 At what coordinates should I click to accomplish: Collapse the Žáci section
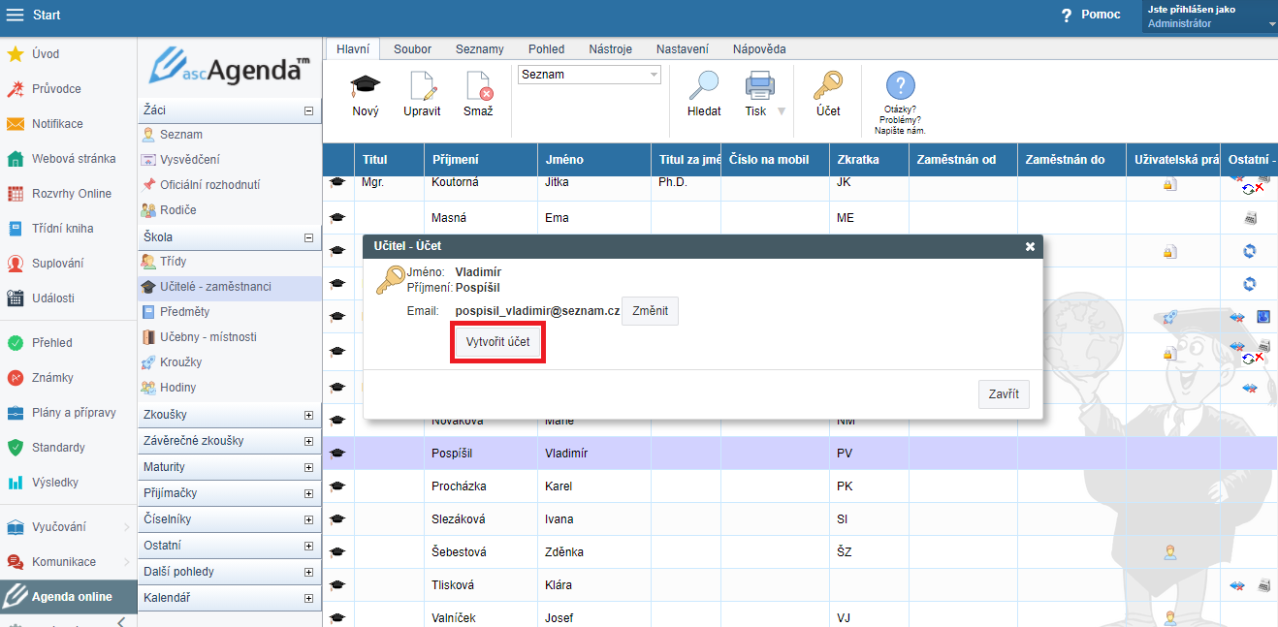click(x=309, y=111)
